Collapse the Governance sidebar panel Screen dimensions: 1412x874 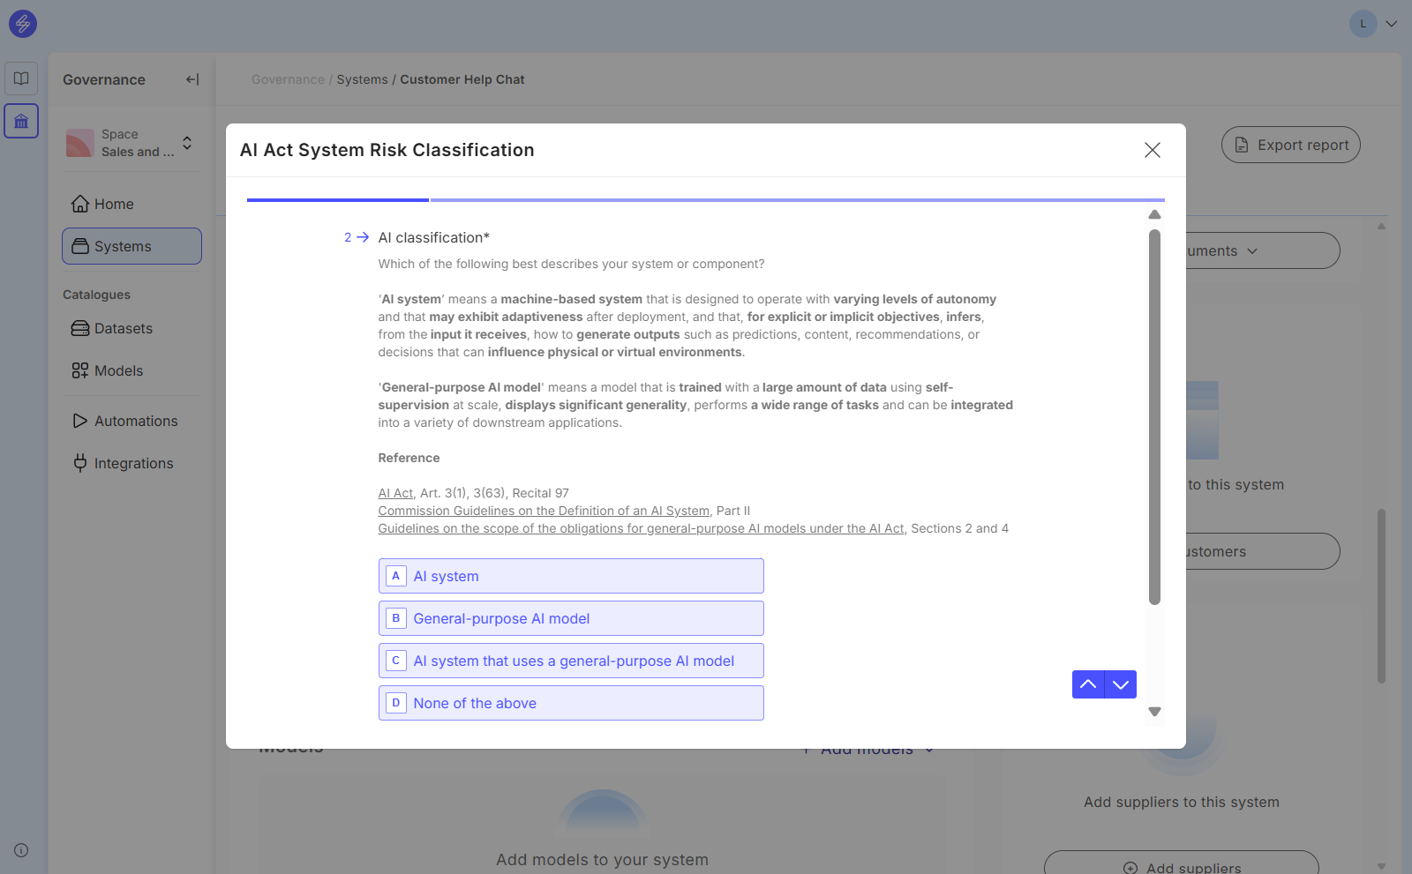click(x=192, y=79)
